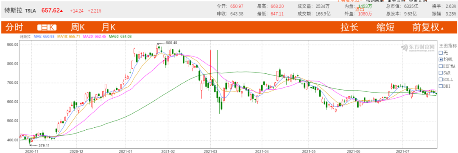Image resolution: width=458 pixels, height=153 pixels.
Task: Click 拉长 to stretch the chart
Action: click(x=349, y=27)
